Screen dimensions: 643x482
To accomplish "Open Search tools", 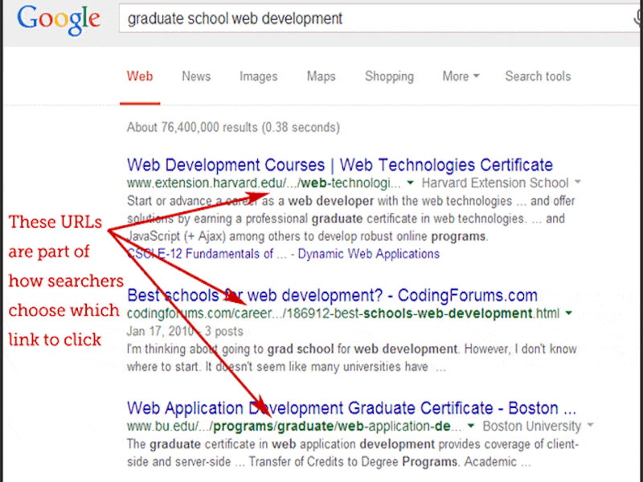I will [538, 76].
